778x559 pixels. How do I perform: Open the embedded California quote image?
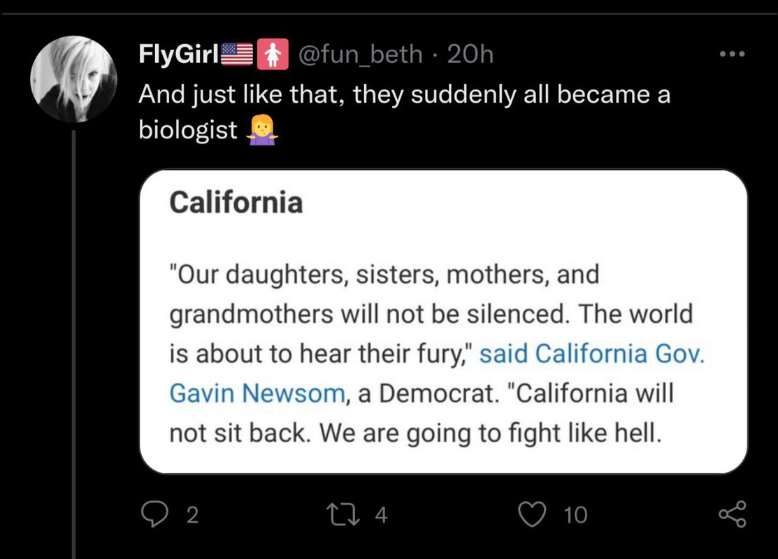443,321
